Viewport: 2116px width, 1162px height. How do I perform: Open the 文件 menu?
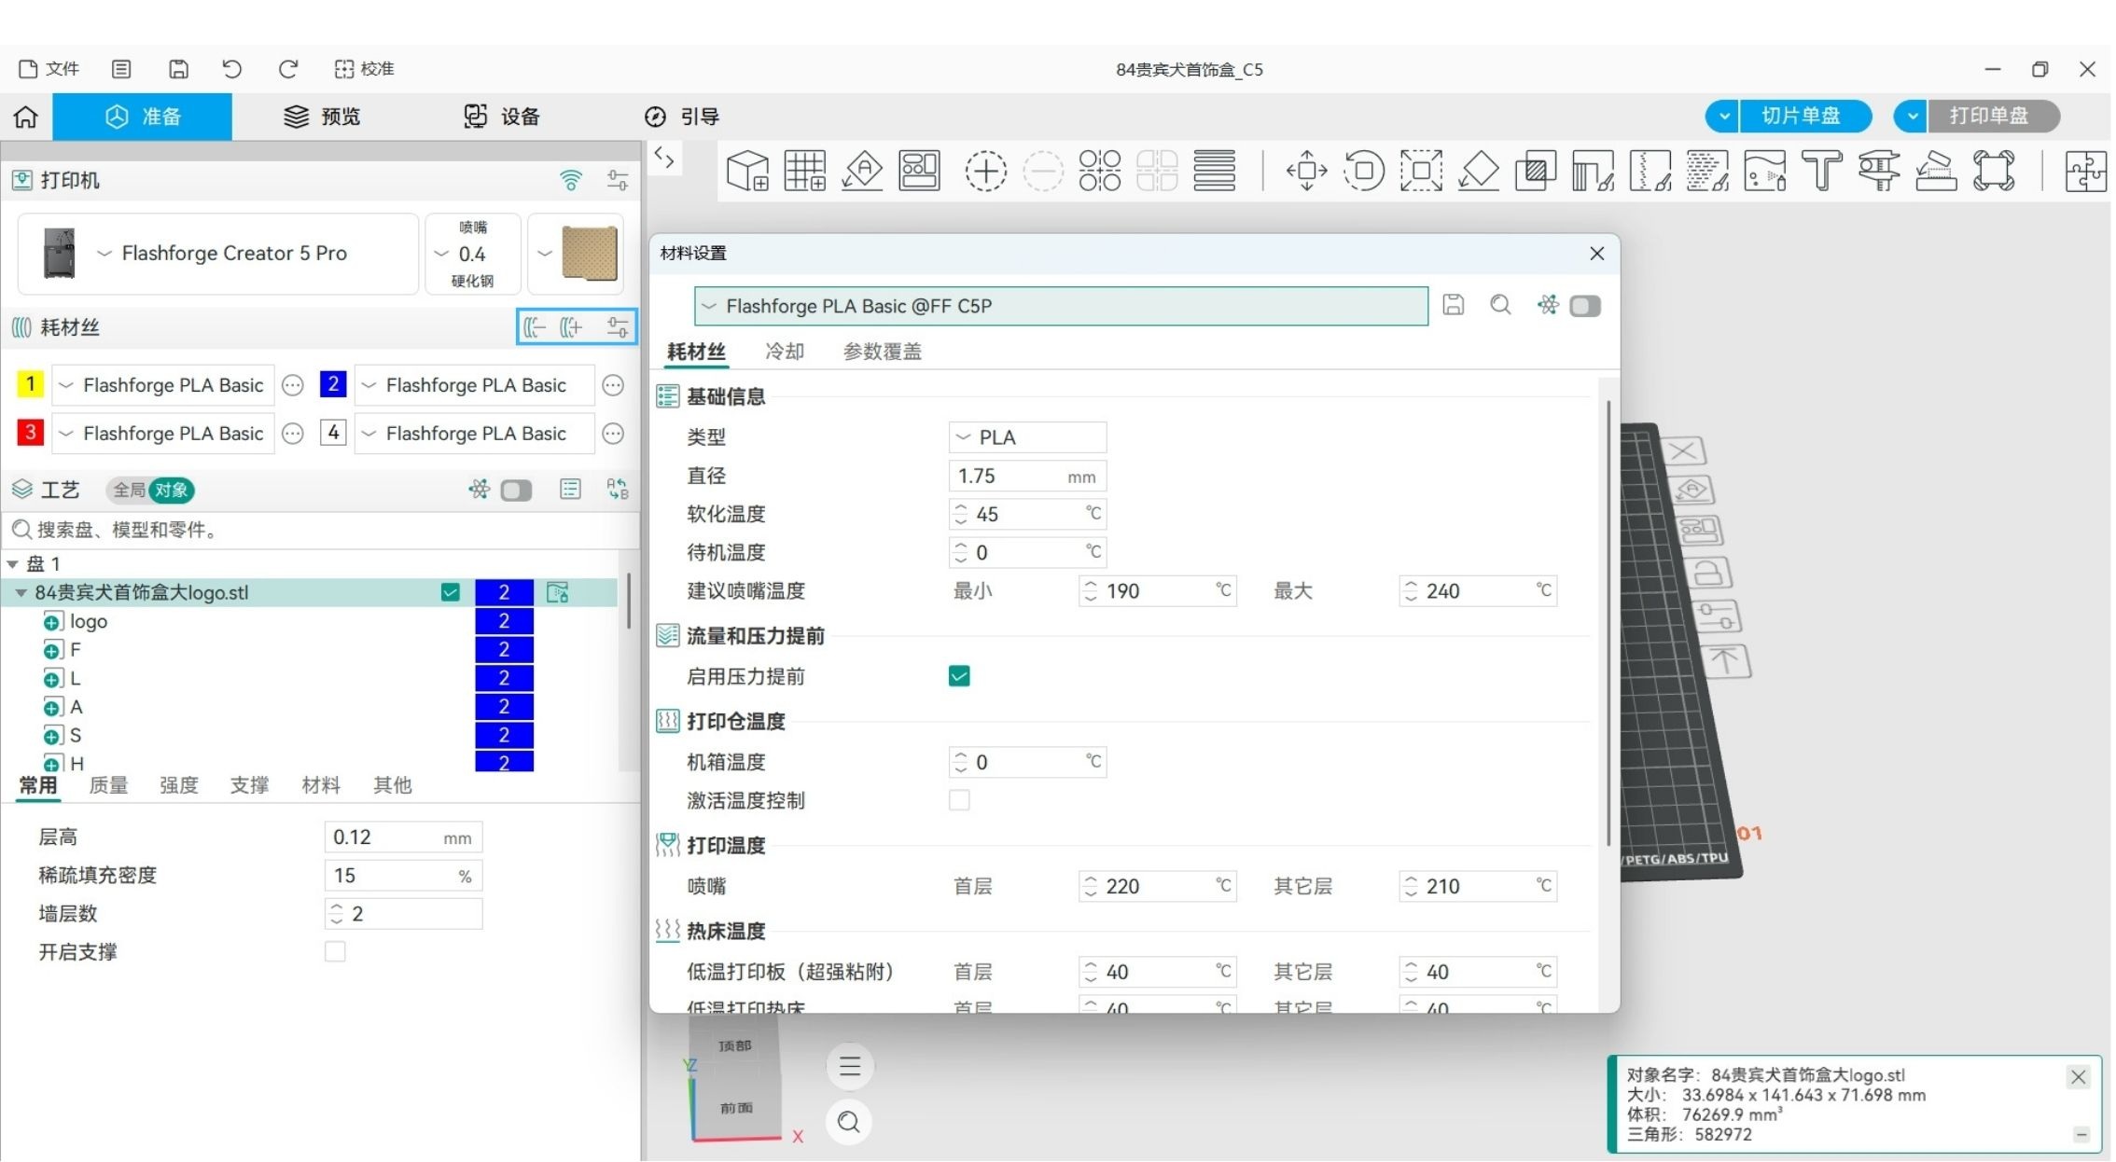point(49,69)
